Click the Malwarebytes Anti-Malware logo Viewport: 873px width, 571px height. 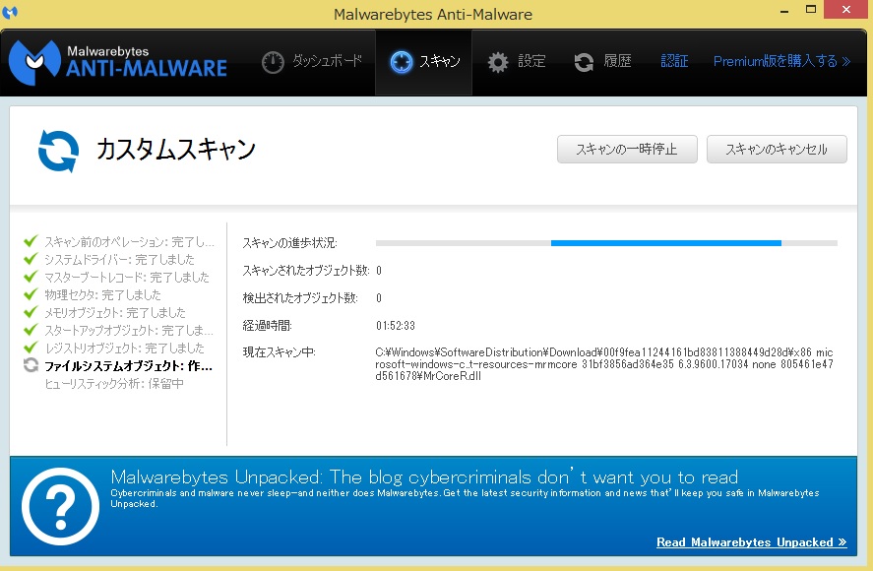117,62
